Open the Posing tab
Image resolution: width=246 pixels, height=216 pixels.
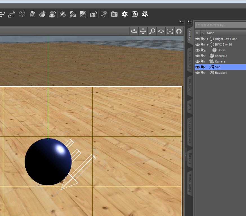pyautogui.click(x=190, y=158)
